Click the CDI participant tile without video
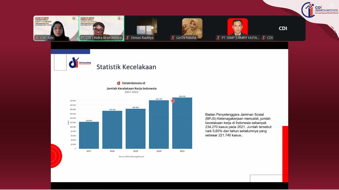 pos(283,28)
